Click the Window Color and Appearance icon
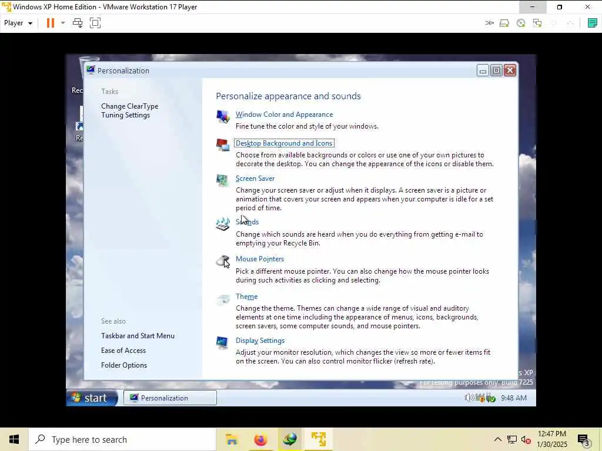The height and width of the screenshot is (451, 602). tap(223, 117)
